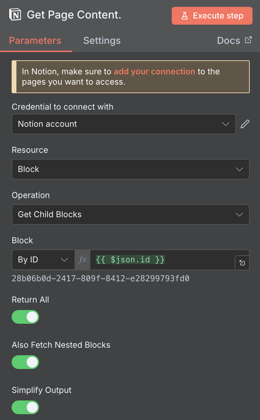This screenshot has width=260, height=420.
Task: Toggle the Return All switch
Action: pos(25,317)
